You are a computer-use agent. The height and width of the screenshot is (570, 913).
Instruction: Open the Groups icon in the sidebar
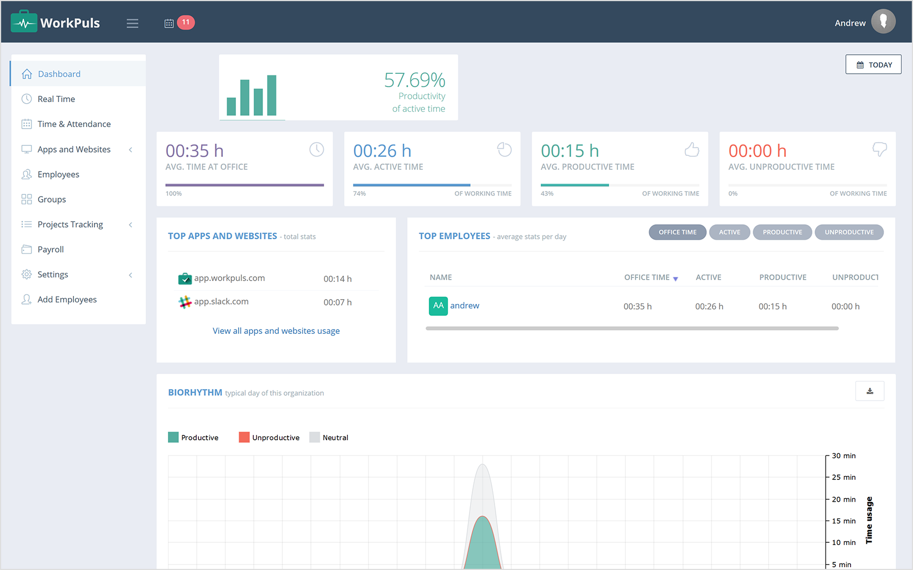tap(27, 199)
